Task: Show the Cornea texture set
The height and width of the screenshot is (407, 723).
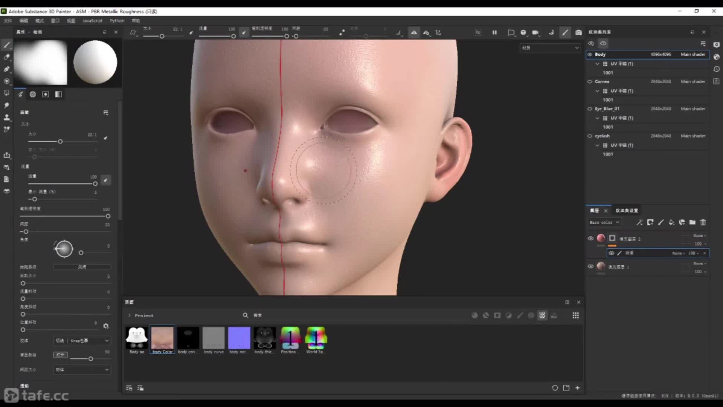Action: click(590, 82)
